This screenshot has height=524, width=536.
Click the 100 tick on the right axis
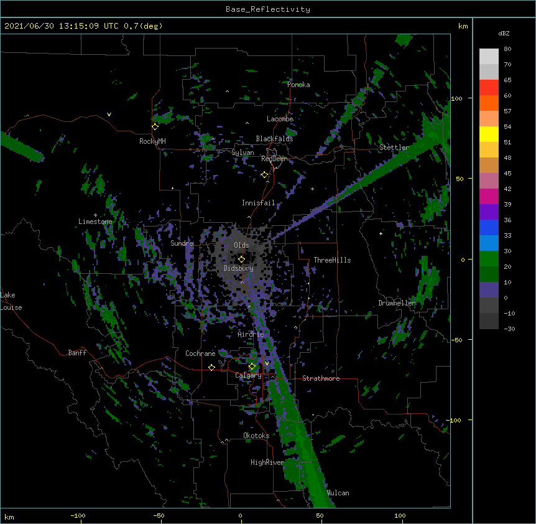coord(456,98)
